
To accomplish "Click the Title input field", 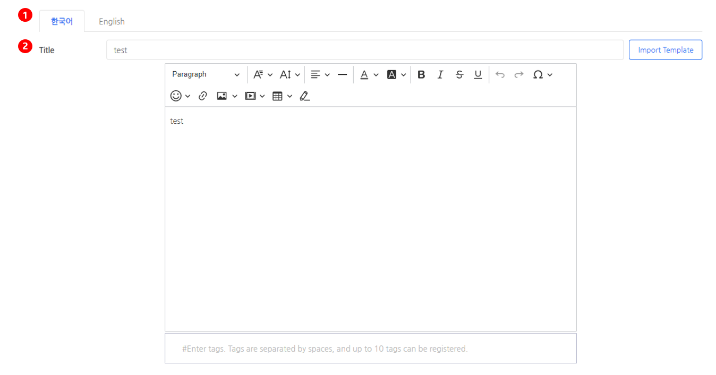I will (x=364, y=50).
